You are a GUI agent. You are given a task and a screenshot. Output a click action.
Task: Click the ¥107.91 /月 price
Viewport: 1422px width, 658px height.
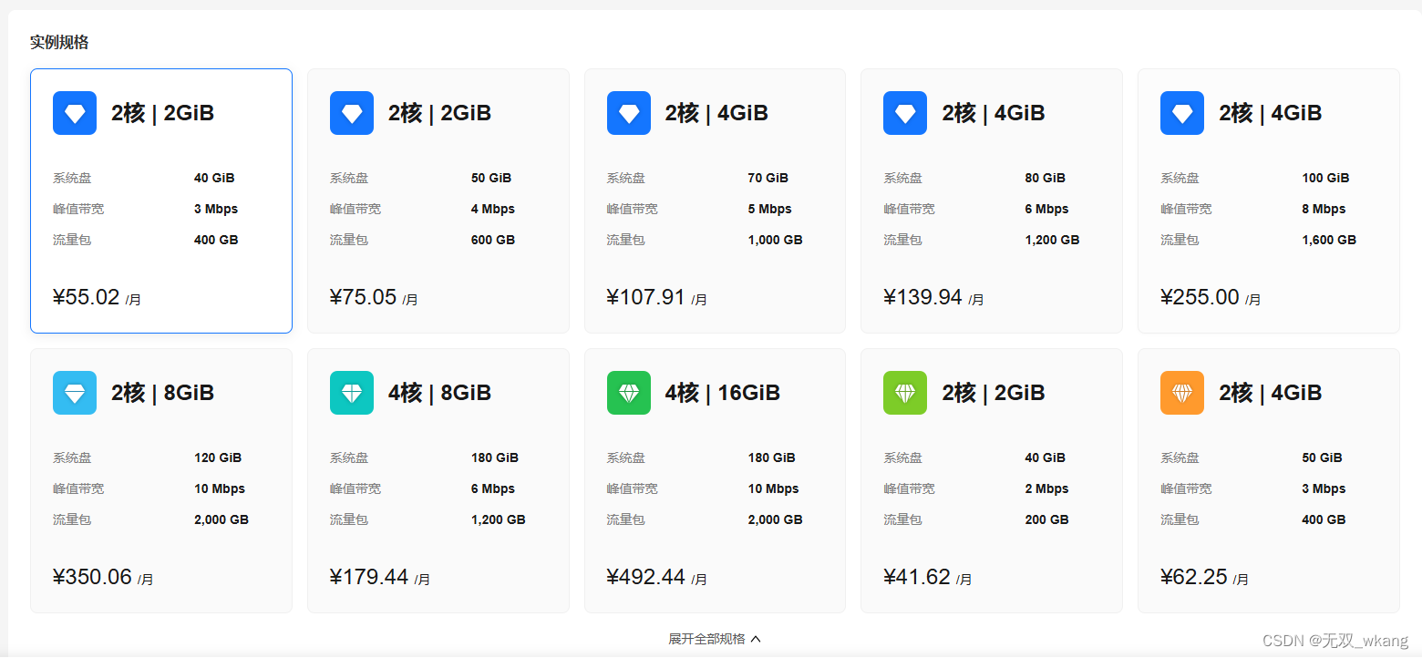coord(657,297)
